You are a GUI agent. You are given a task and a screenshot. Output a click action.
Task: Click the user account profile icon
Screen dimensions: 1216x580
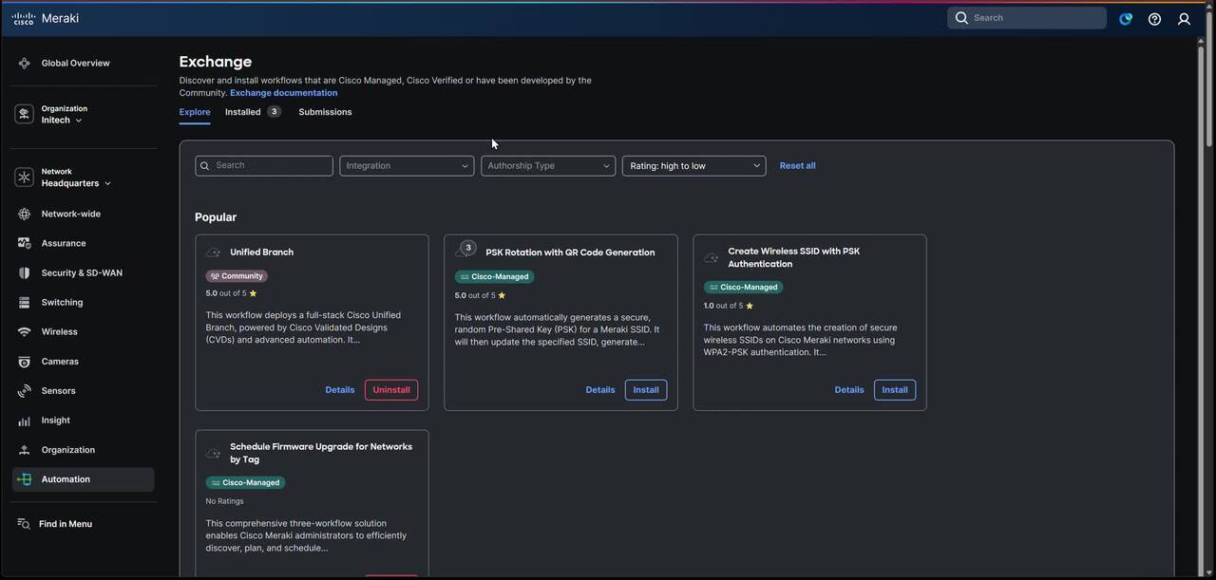1184,19
